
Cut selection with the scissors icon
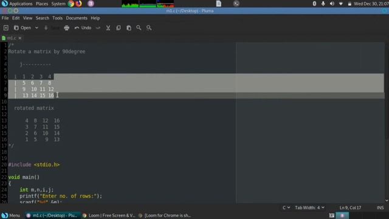pyautogui.click(x=108, y=28)
